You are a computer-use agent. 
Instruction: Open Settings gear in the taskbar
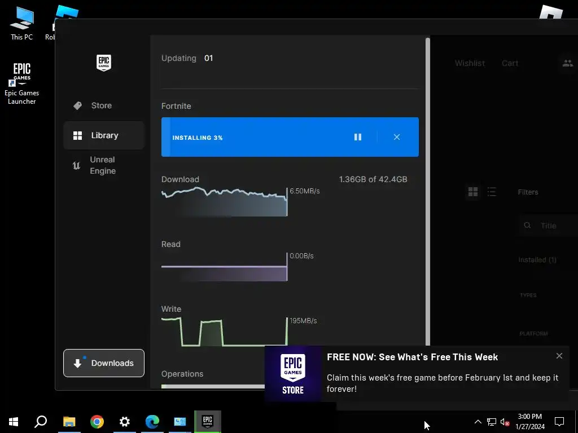tap(125, 422)
